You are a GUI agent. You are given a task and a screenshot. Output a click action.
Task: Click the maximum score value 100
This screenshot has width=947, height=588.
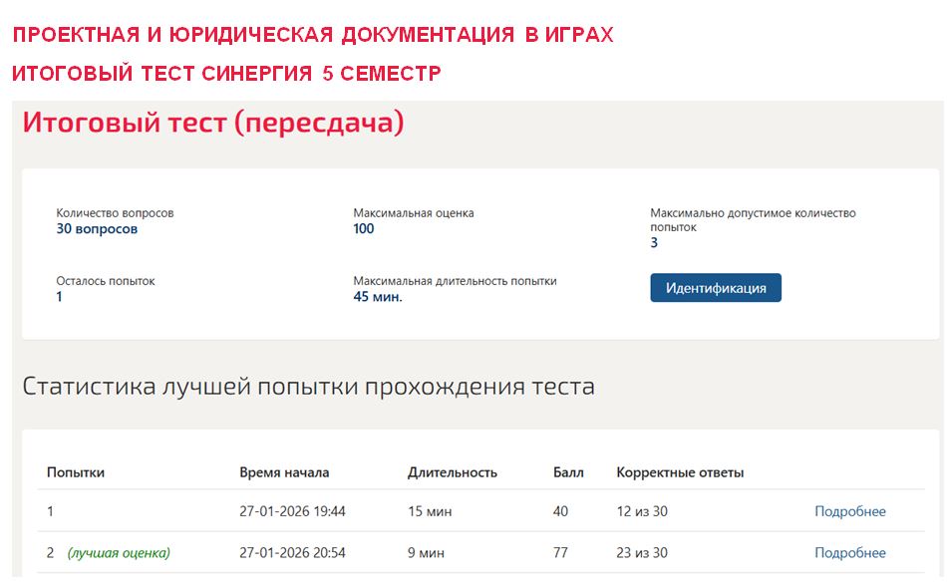(364, 229)
